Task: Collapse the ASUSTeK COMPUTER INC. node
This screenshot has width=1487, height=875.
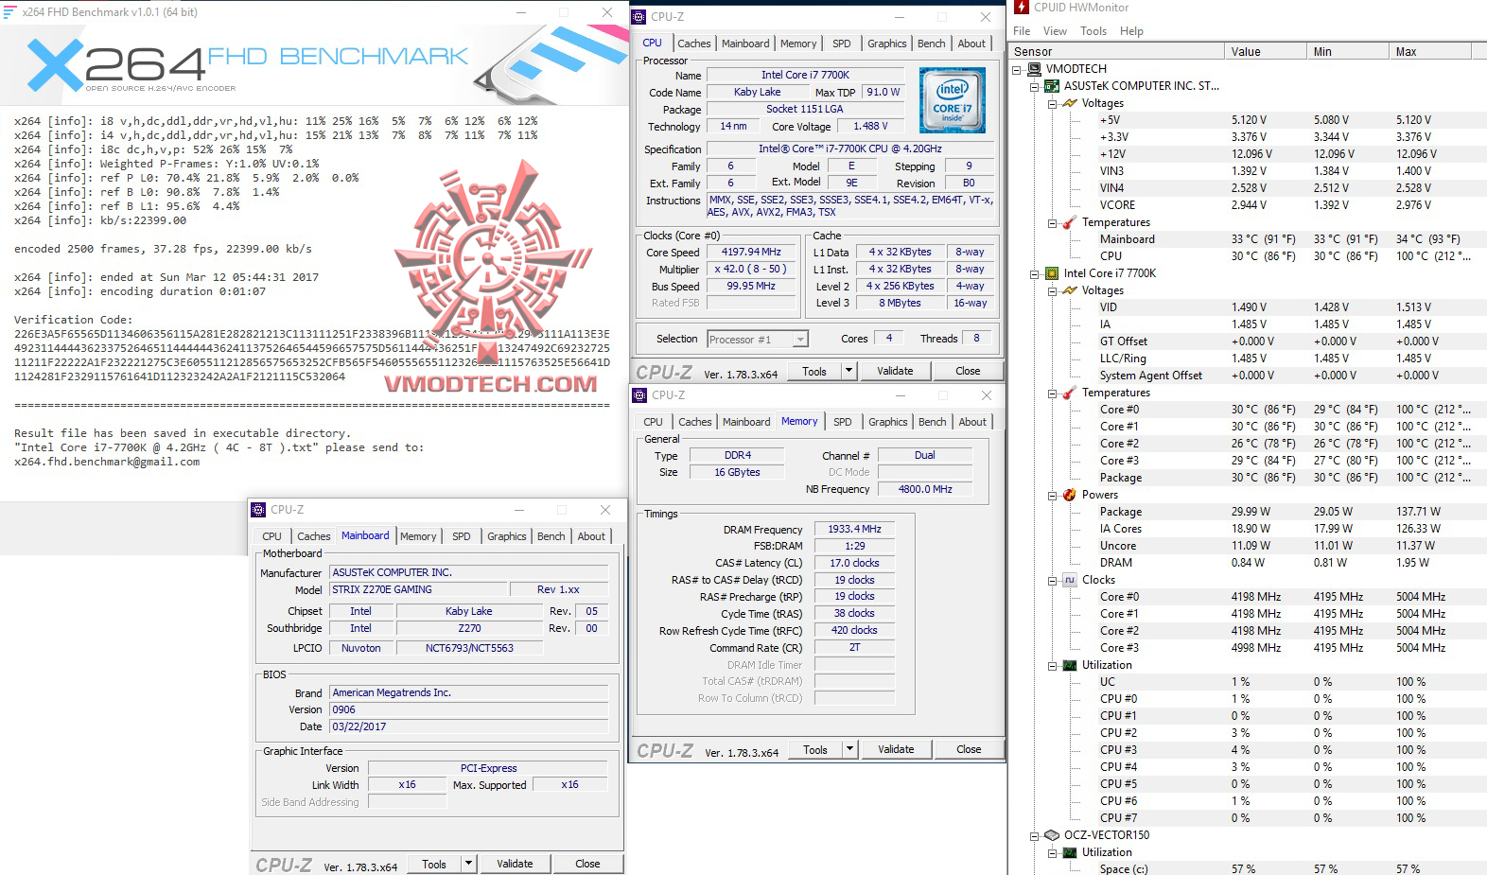Action: pos(1035,86)
